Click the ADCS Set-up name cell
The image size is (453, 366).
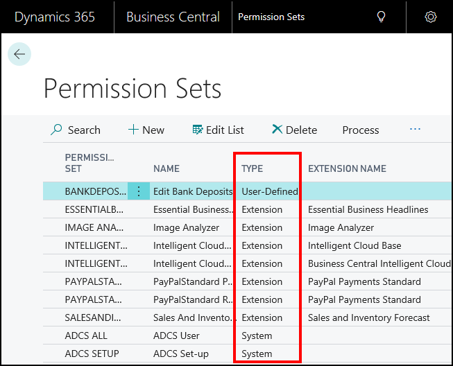(181, 354)
